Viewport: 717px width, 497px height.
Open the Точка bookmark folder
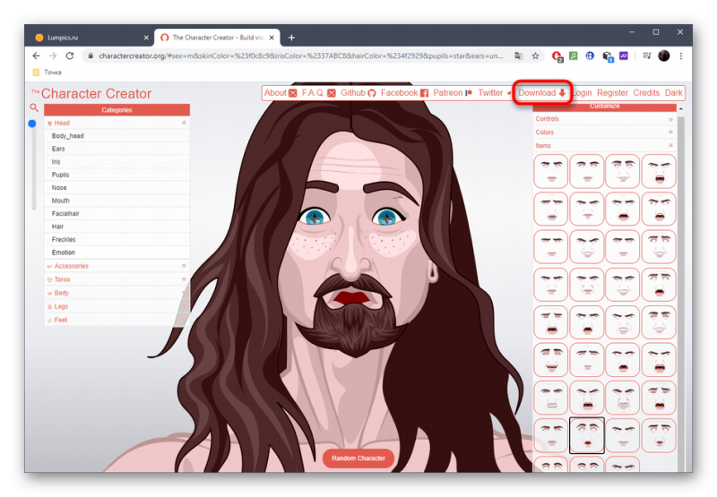click(48, 73)
